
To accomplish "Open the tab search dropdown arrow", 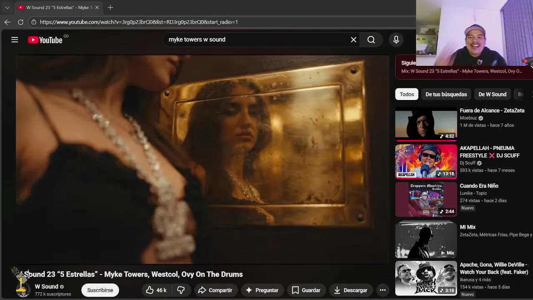I will 7,7.
